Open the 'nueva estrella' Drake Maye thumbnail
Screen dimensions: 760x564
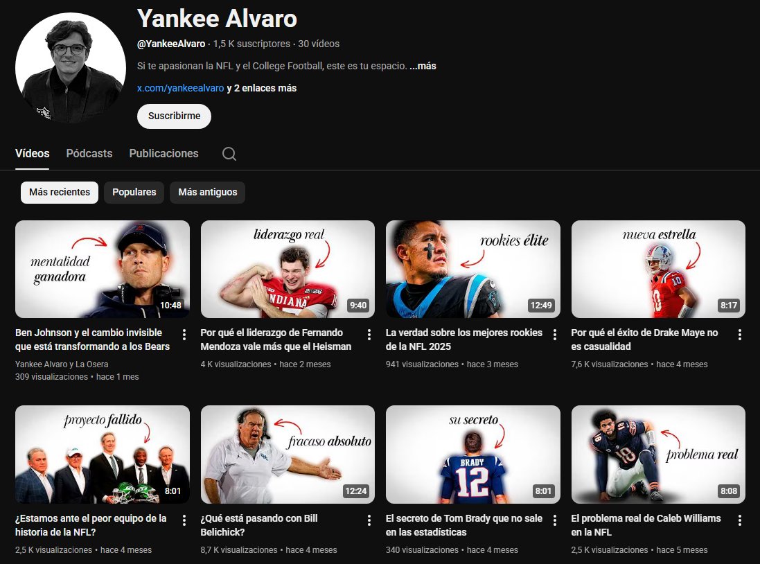[658, 269]
